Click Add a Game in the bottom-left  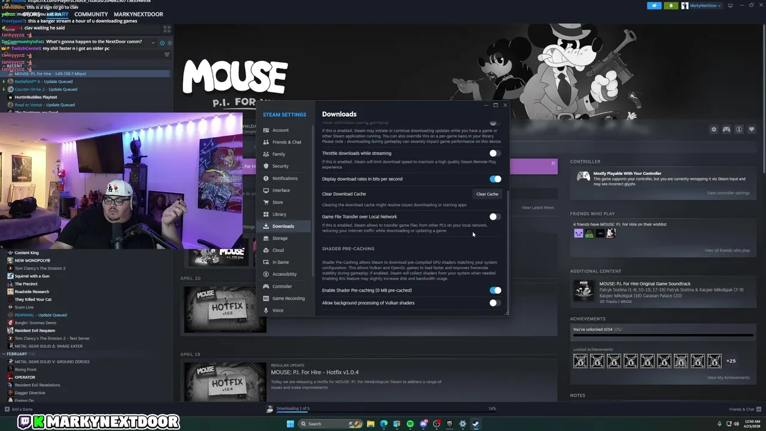[x=18, y=409]
